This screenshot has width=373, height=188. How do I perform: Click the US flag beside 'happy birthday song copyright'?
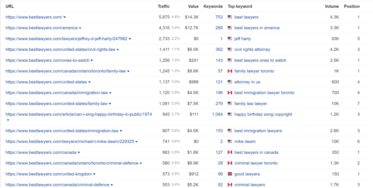230,114
